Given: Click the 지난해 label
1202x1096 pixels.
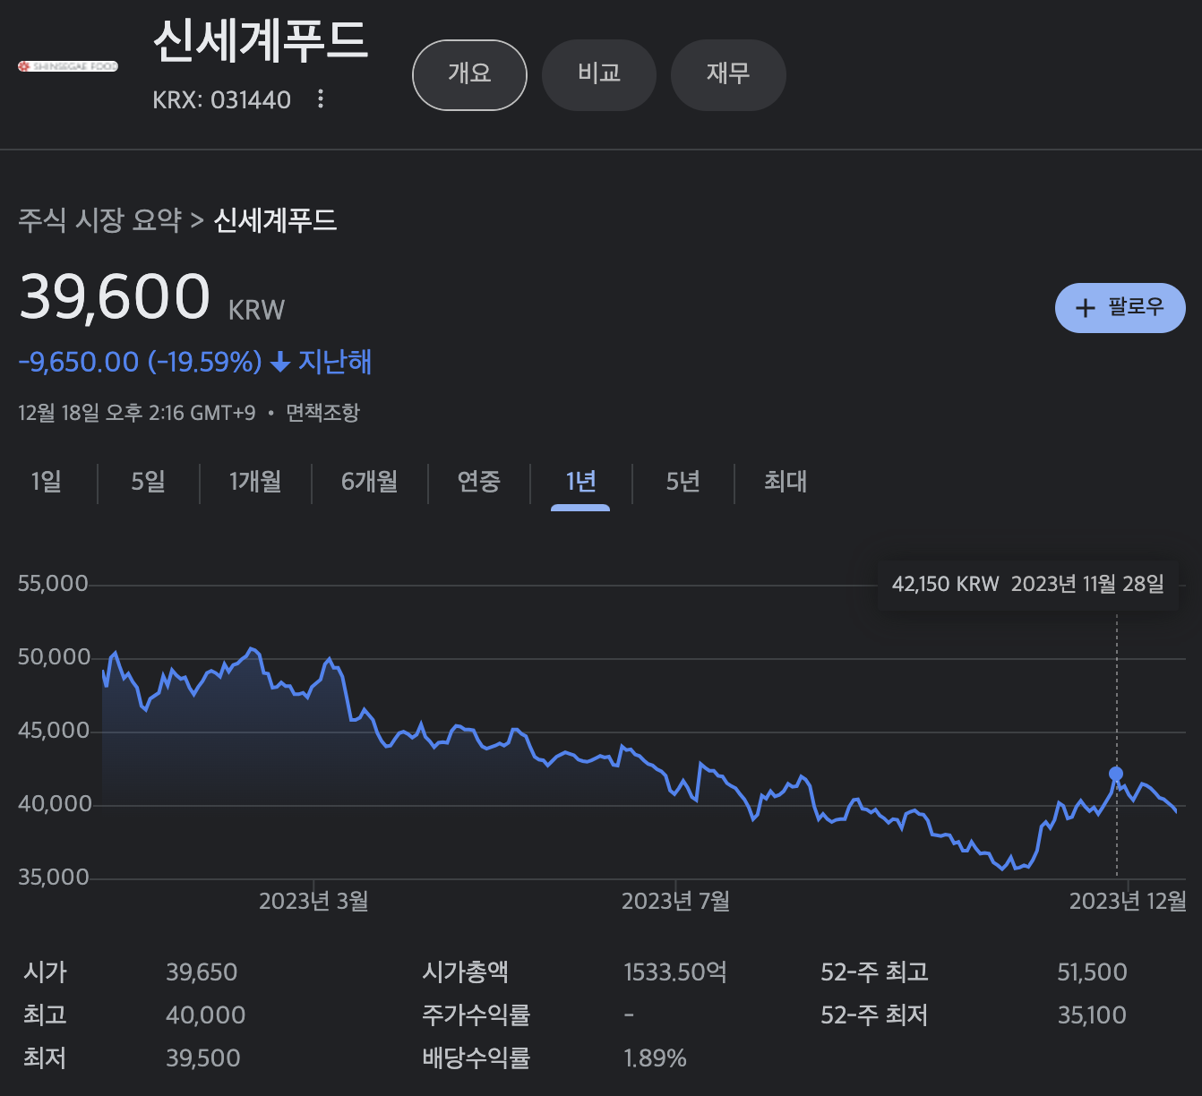Looking at the screenshot, I should tap(335, 362).
